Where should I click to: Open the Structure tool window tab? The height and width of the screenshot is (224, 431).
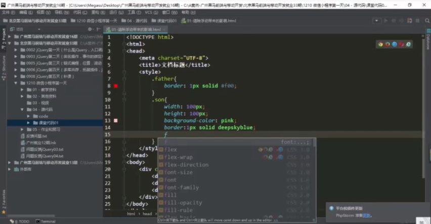[x=4, y=68]
